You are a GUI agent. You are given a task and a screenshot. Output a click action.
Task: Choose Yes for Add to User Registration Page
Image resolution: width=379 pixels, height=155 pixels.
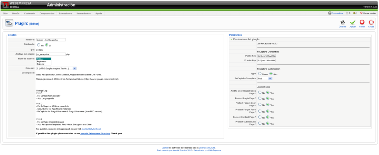point(268,92)
